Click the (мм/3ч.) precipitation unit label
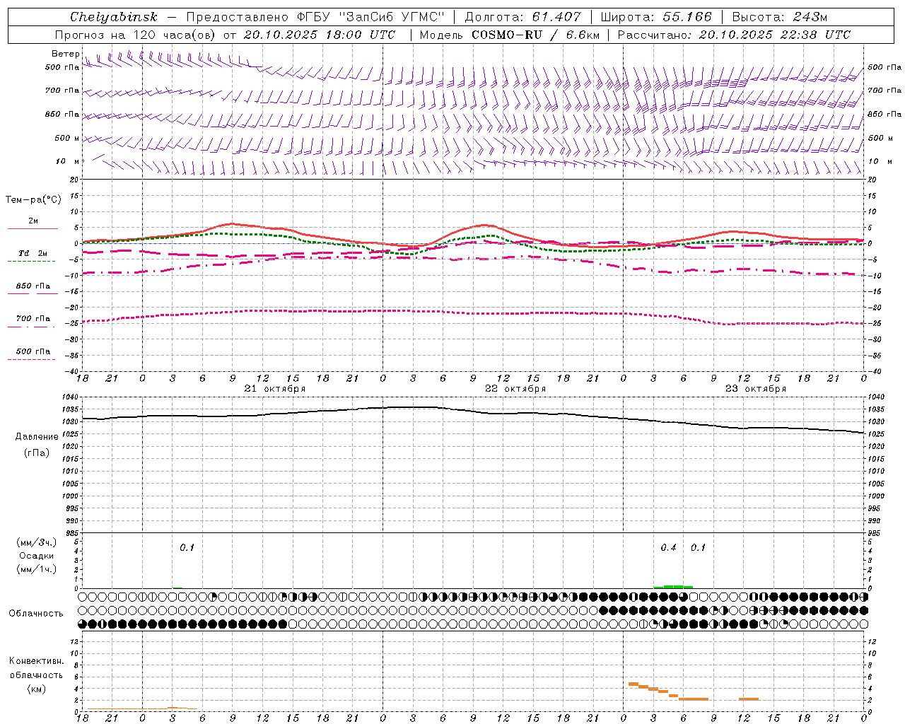 click(x=37, y=542)
